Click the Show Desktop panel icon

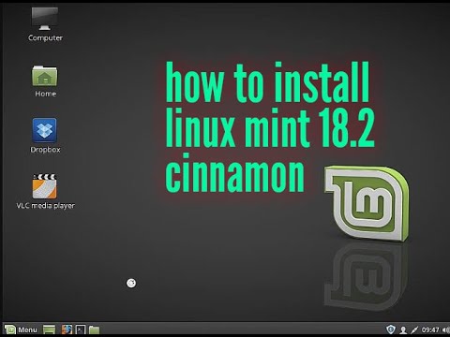tap(49, 330)
